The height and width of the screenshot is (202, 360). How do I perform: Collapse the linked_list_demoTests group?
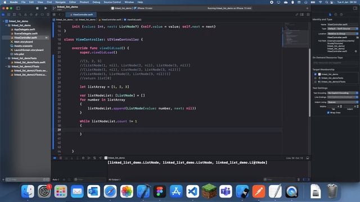6,58
